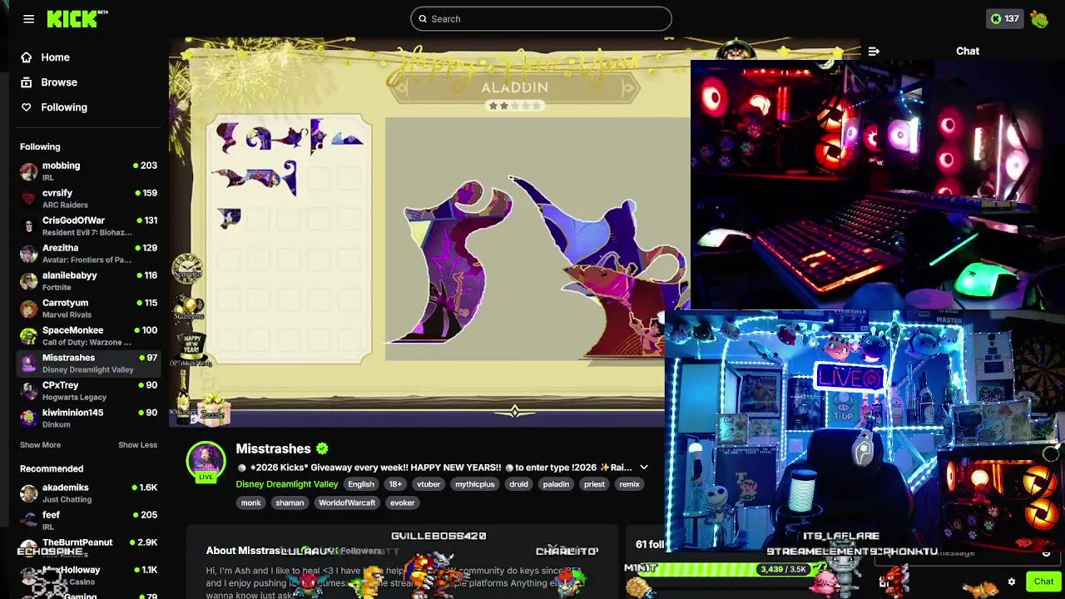Click 'Hogwarts Legacy' under CPxTrey
The image size is (1065, 599).
point(74,397)
